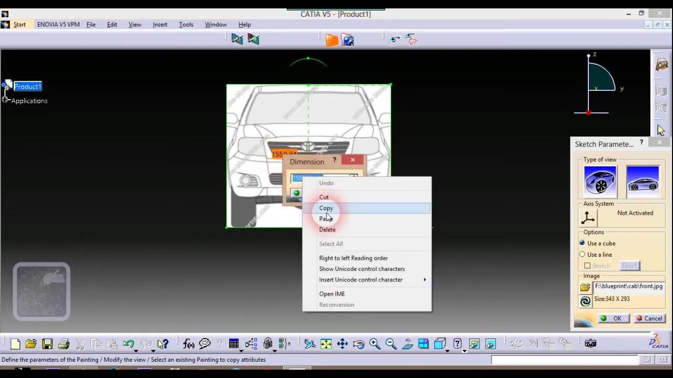Choose Copy in the context menu

[367, 208]
